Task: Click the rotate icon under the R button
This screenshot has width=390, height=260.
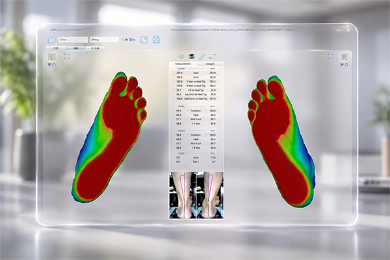Action: (x=346, y=65)
